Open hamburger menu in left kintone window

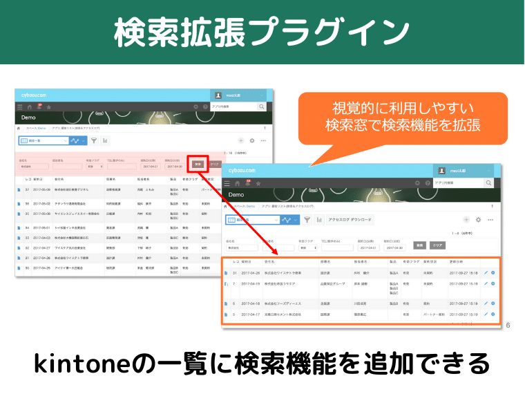point(20,107)
